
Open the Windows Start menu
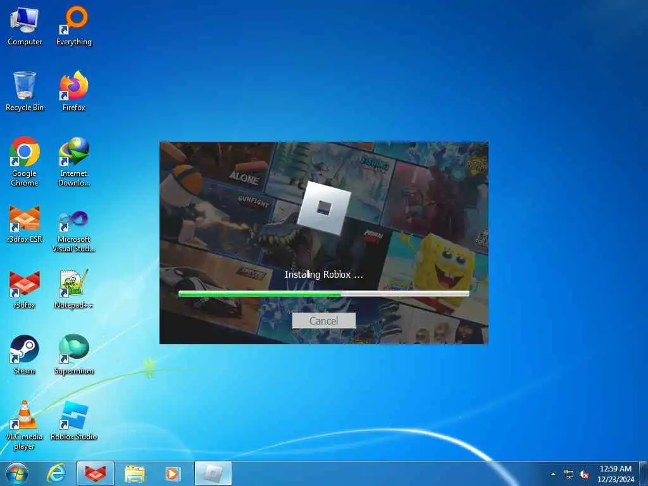click(x=17, y=473)
